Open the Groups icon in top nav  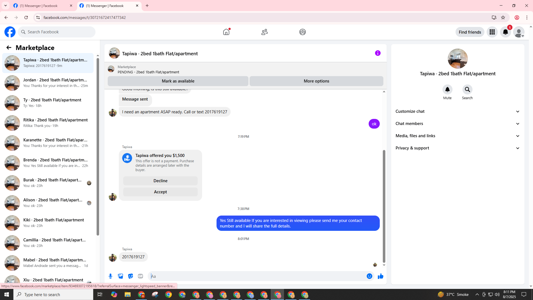(303, 32)
